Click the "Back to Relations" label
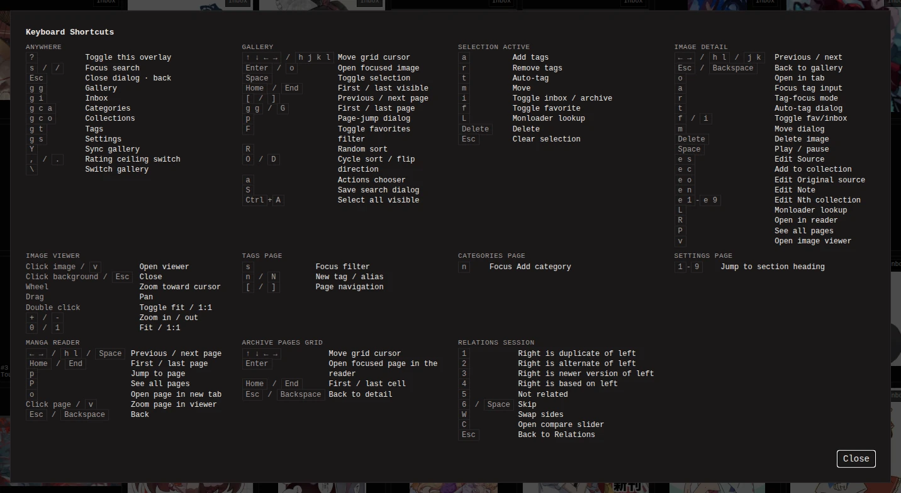Screen dimensions: 901x493 [556, 435]
